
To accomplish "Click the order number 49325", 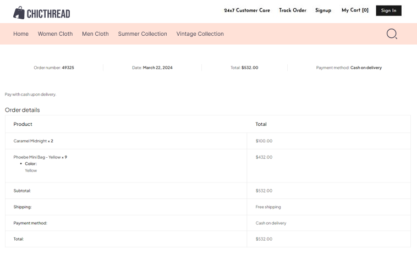I will coord(68,68).
